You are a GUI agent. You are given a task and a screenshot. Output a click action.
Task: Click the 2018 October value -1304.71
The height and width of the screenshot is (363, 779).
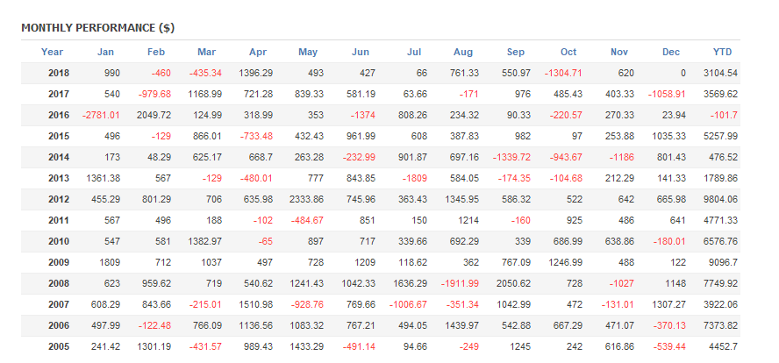pyautogui.click(x=563, y=73)
